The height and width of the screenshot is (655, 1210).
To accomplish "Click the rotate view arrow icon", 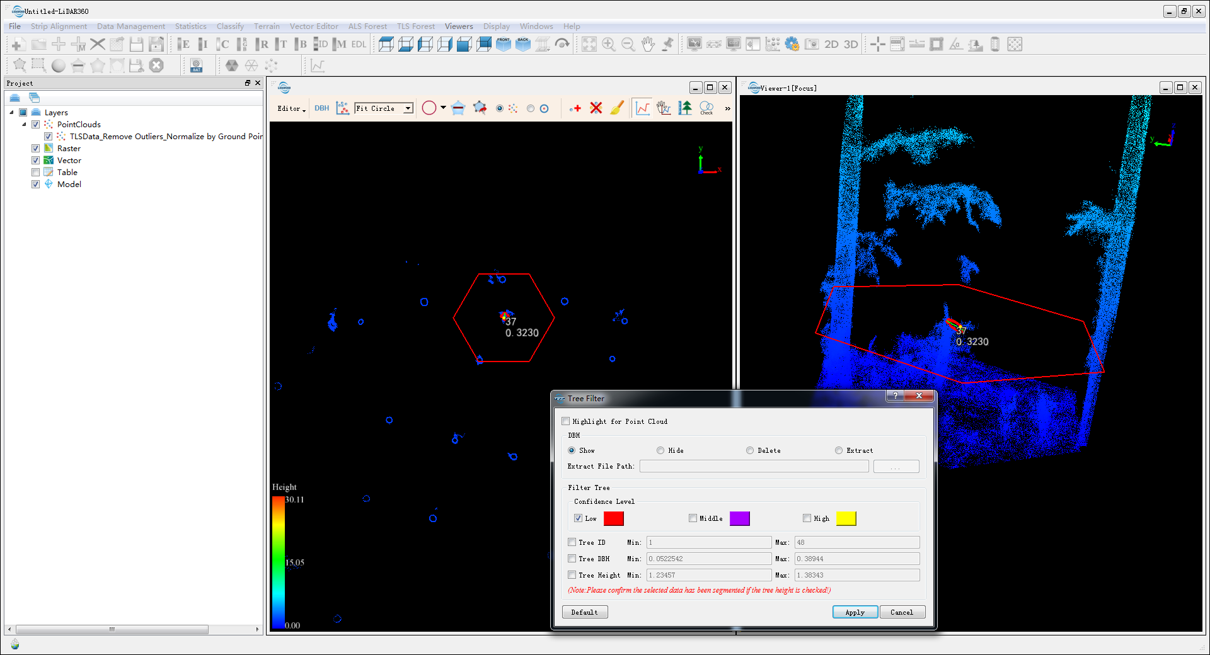I will 562,44.
